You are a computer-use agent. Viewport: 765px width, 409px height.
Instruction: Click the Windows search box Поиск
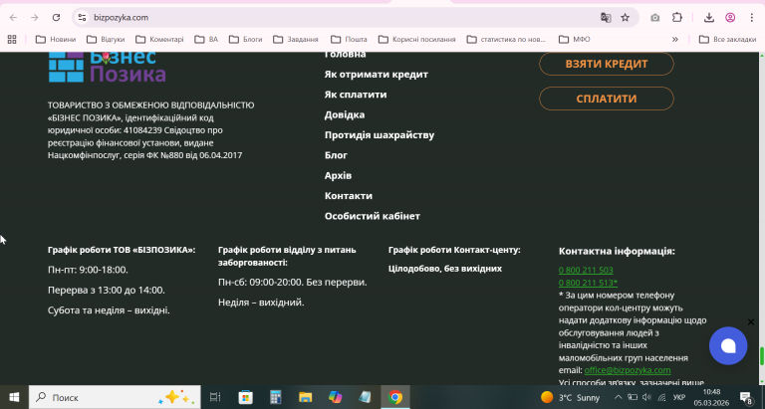click(115, 397)
